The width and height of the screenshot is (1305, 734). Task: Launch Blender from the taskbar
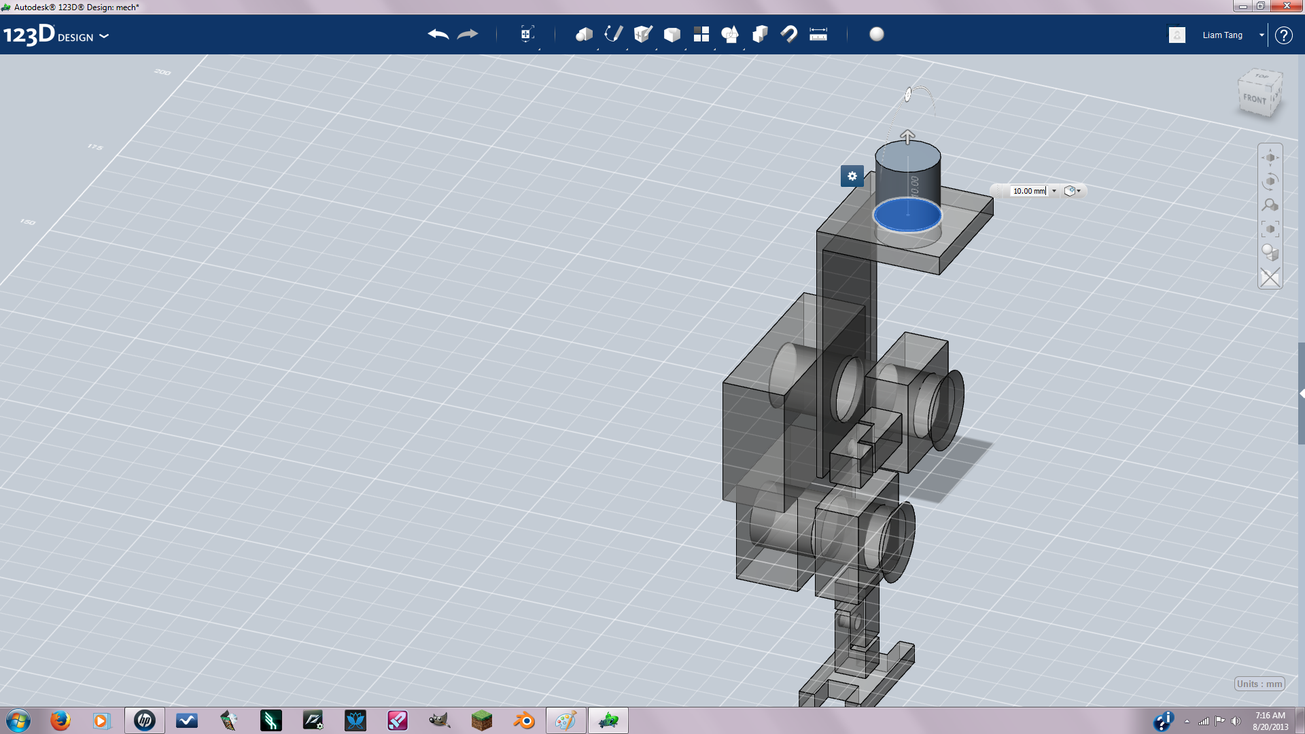coord(524,720)
